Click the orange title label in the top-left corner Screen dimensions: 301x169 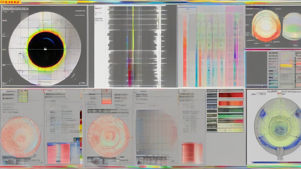[x=11, y=2]
